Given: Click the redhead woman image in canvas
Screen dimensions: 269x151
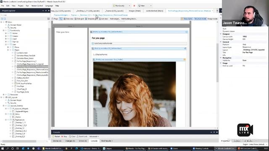Looking at the screenshot, I should tap(134, 94).
